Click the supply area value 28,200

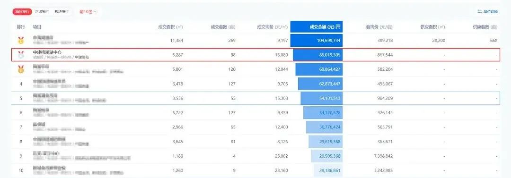439,41
